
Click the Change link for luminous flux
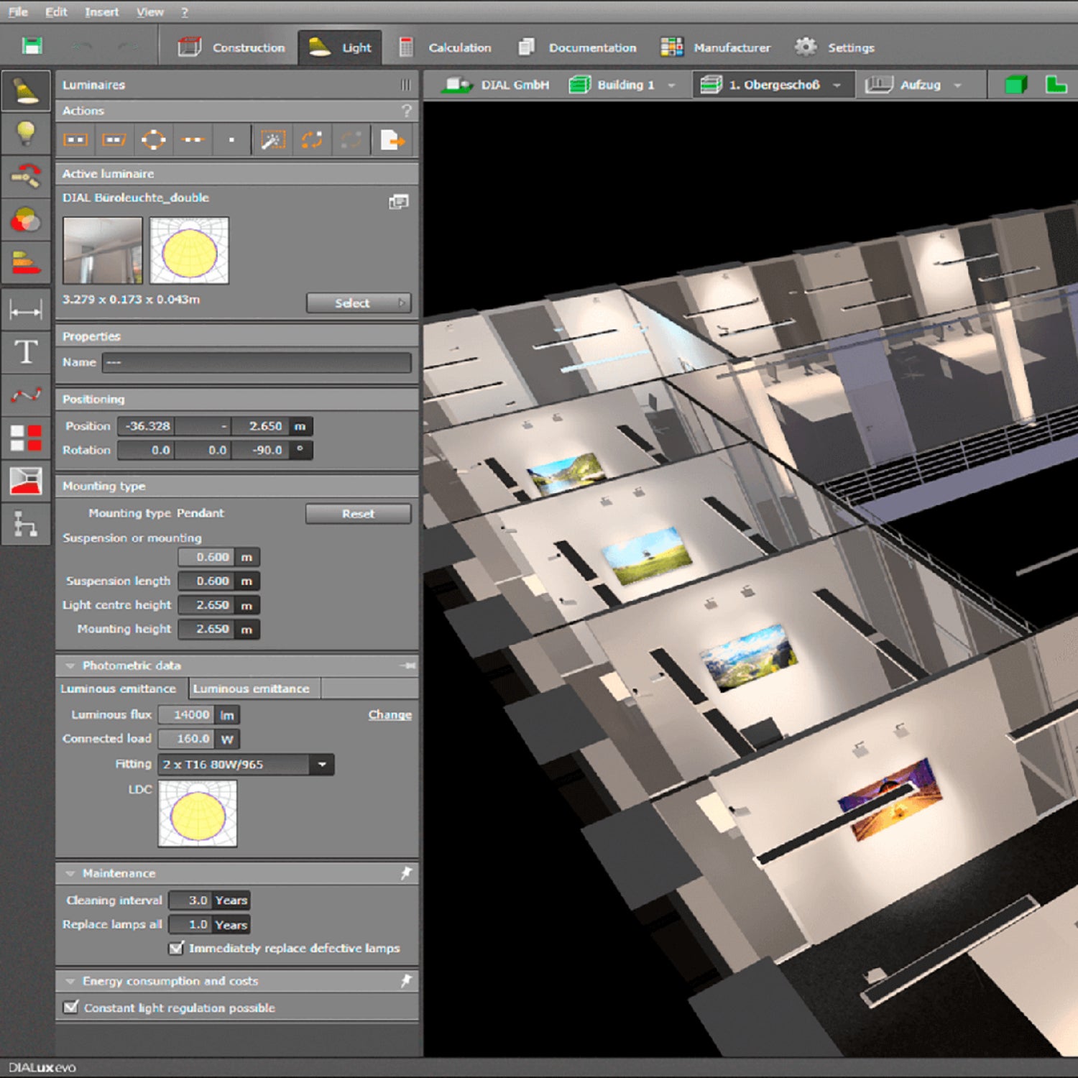(x=390, y=714)
